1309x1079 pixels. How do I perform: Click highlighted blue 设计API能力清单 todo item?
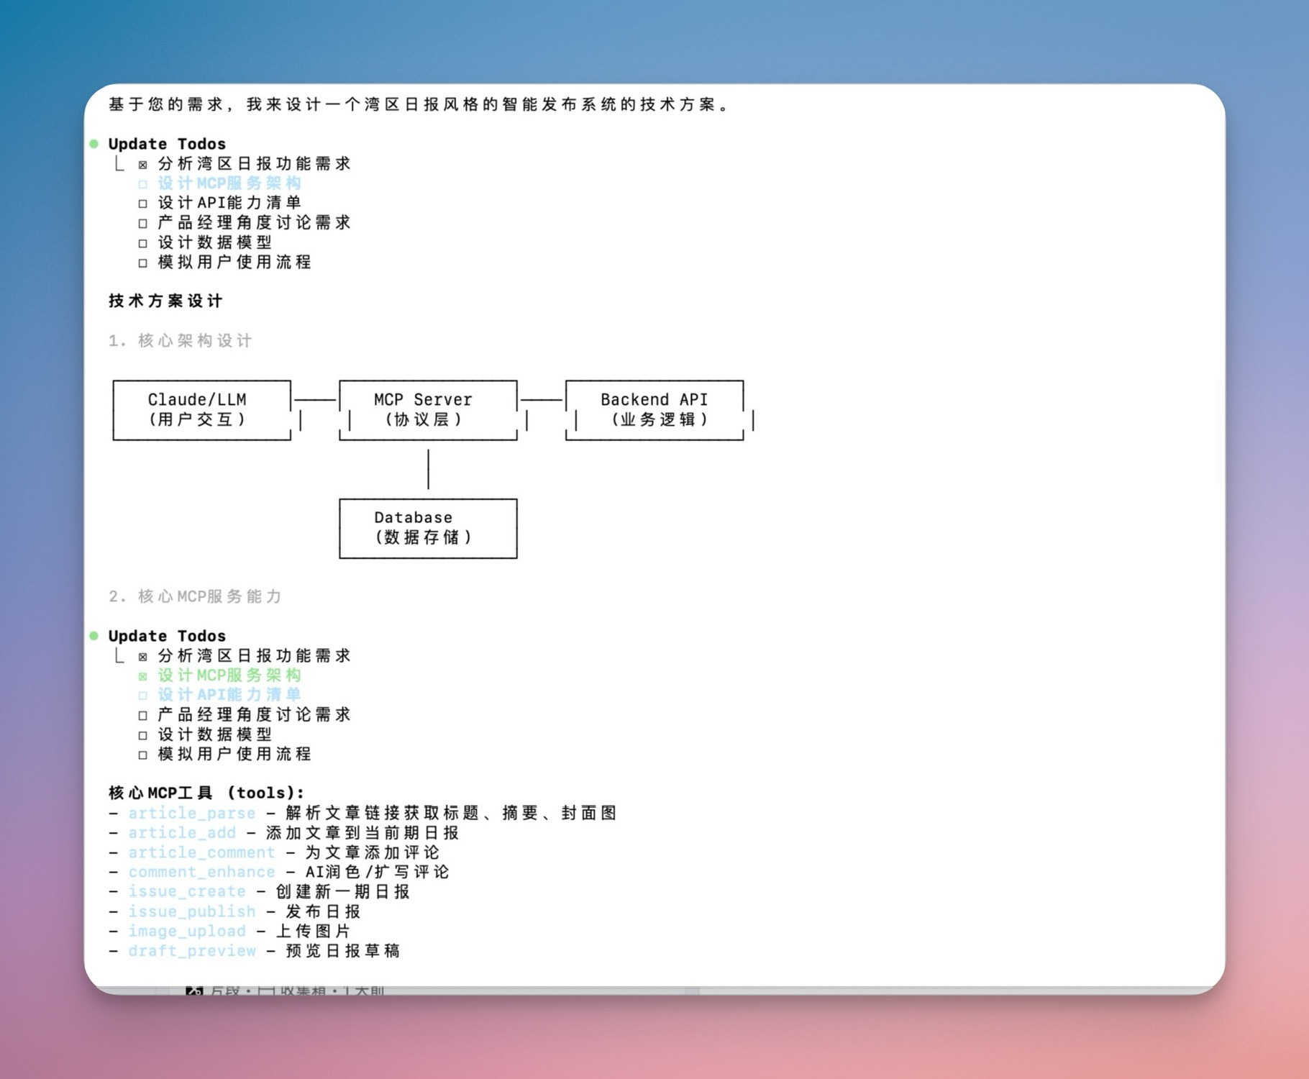click(229, 695)
